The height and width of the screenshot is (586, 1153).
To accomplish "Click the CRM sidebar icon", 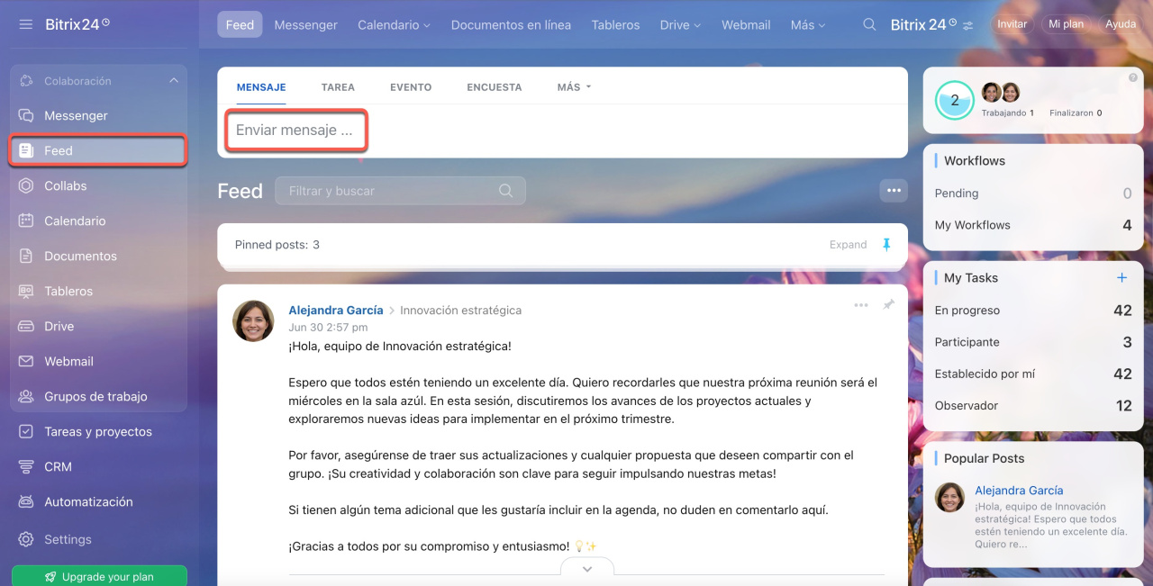I will (26, 466).
